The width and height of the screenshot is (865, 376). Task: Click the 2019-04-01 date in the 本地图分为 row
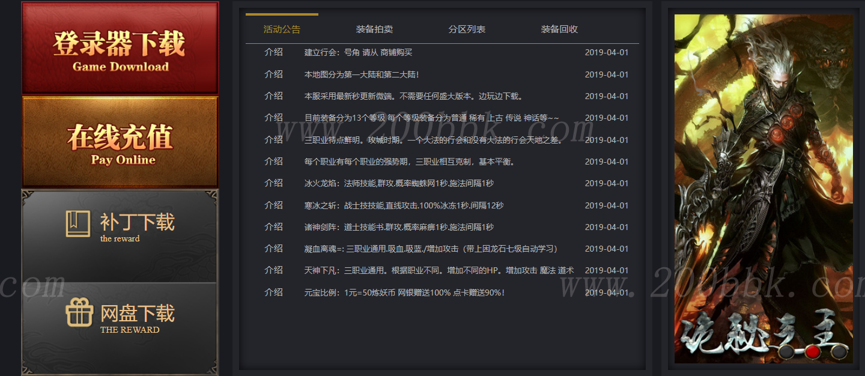[x=607, y=74]
